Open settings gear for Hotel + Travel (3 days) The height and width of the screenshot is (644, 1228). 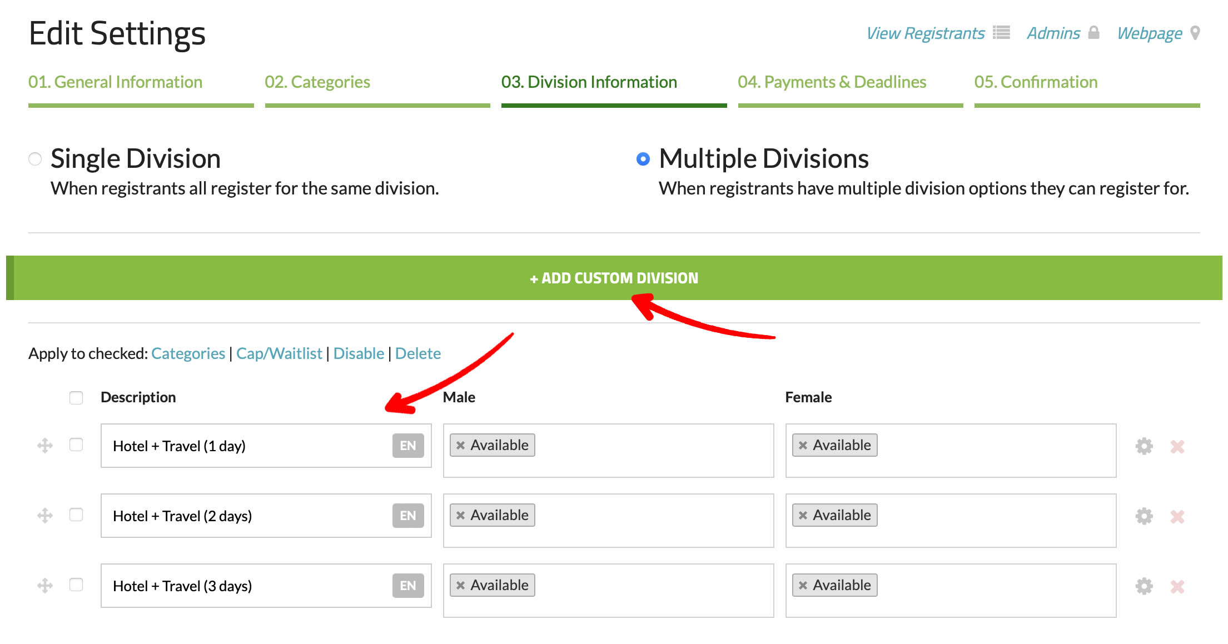1144,586
